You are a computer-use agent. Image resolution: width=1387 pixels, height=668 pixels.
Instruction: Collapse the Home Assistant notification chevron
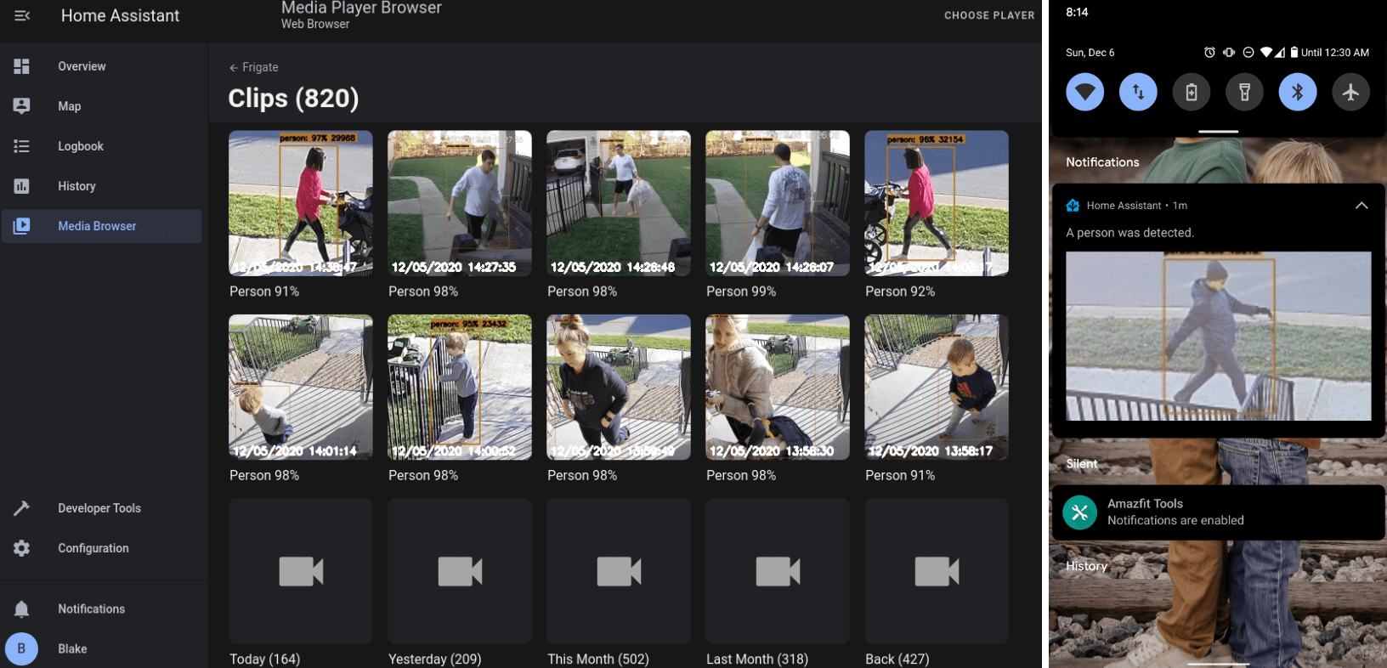click(x=1362, y=206)
